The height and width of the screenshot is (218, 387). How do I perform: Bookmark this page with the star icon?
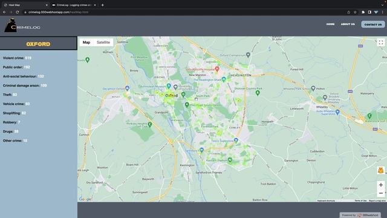pos(355,12)
